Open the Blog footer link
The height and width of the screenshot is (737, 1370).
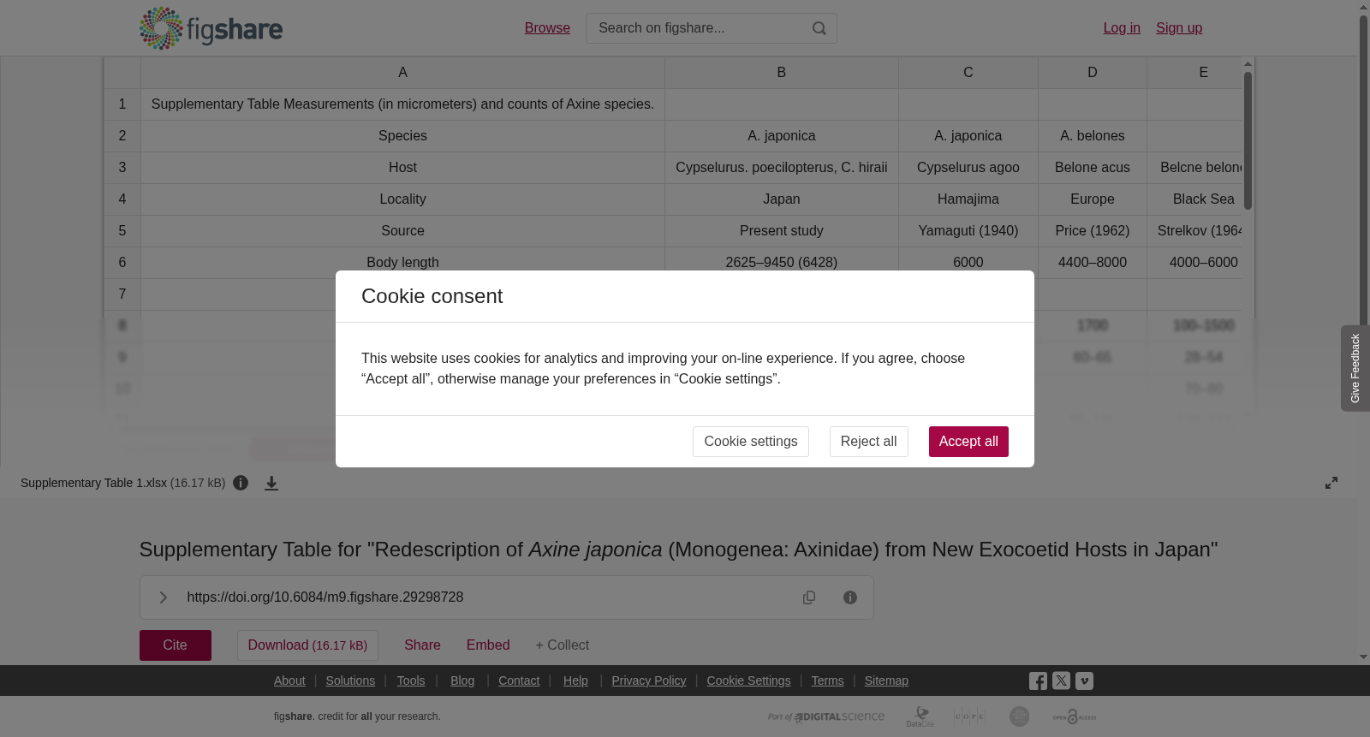click(x=462, y=681)
